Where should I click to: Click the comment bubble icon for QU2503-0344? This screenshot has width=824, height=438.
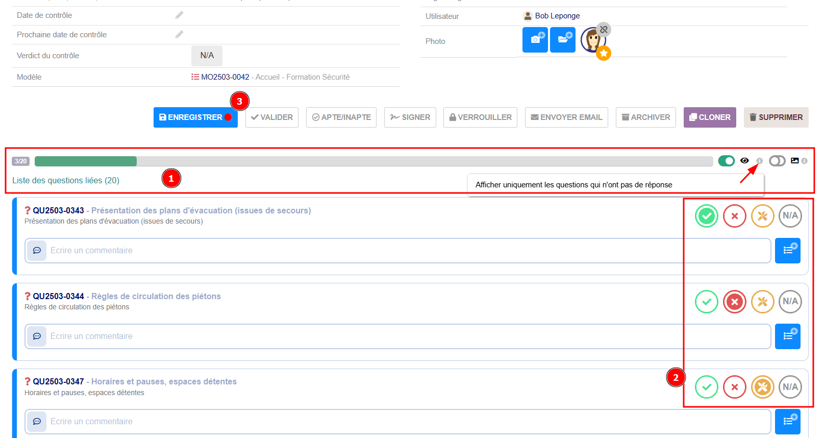(x=37, y=336)
